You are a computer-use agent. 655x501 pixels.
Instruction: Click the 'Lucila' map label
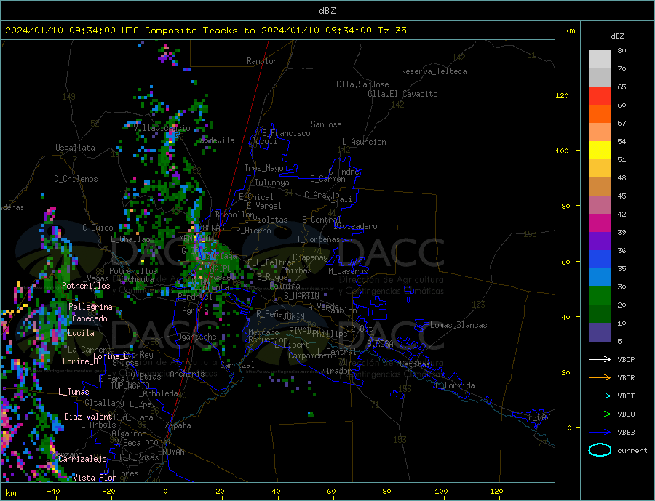click(x=81, y=333)
